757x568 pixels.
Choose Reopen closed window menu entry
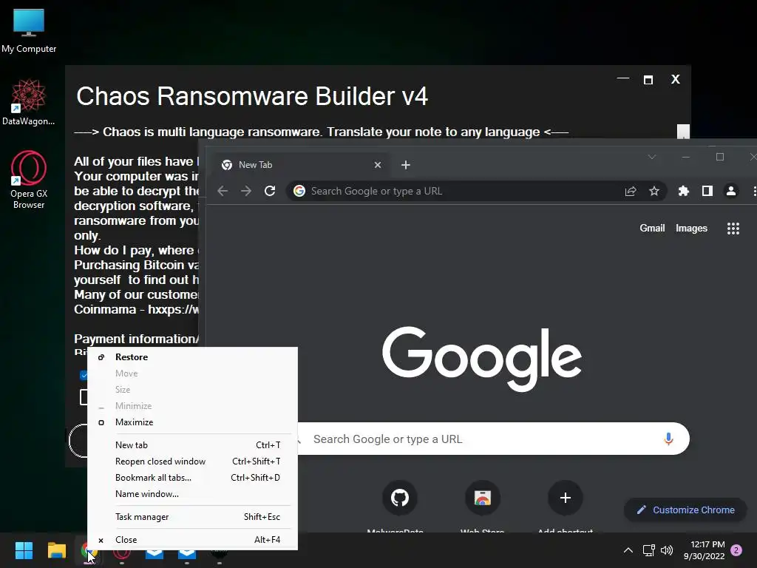click(192, 461)
